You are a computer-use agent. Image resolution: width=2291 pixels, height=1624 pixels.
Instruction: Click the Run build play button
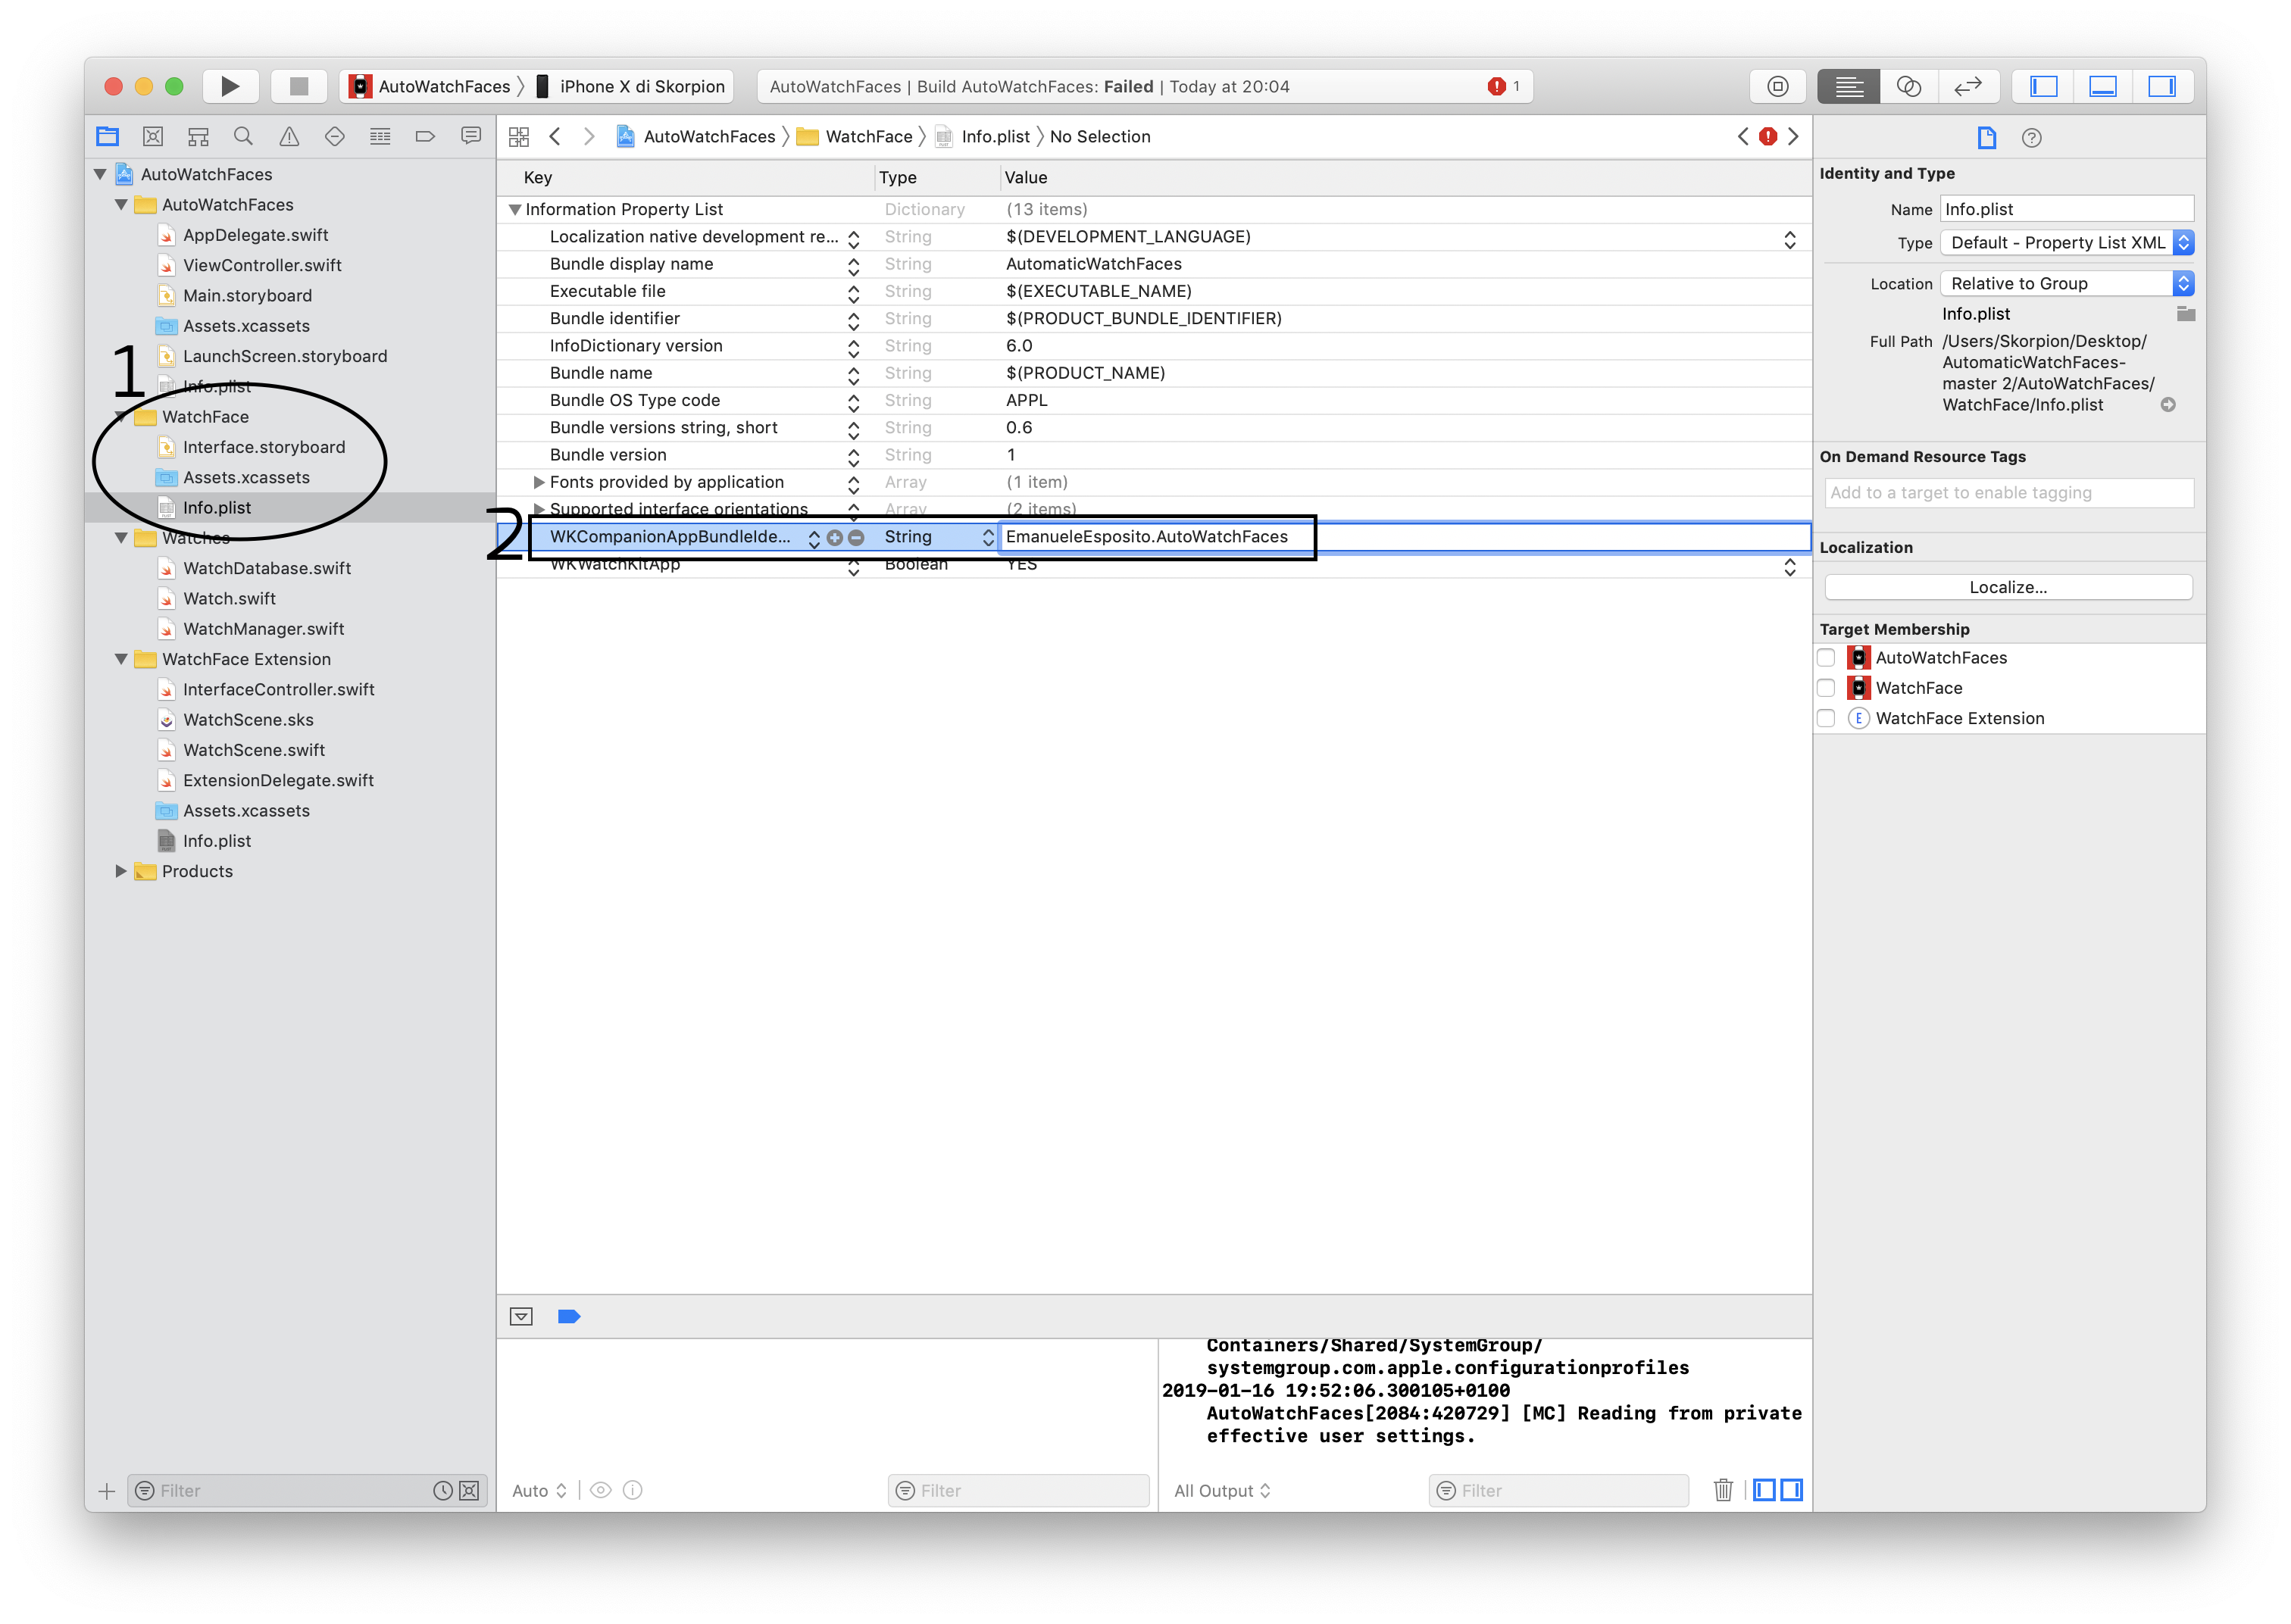tap(230, 86)
